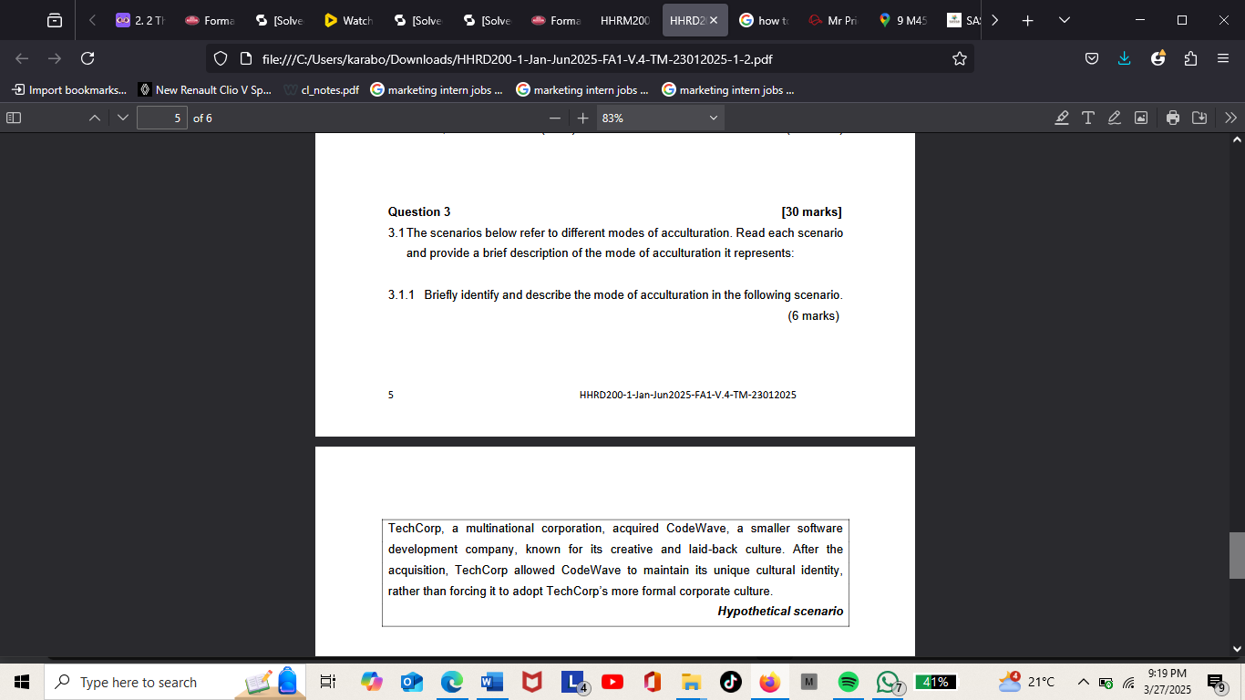Bookmark this page with the star icon
Image resolution: width=1245 pixels, height=700 pixels.
(x=959, y=58)
